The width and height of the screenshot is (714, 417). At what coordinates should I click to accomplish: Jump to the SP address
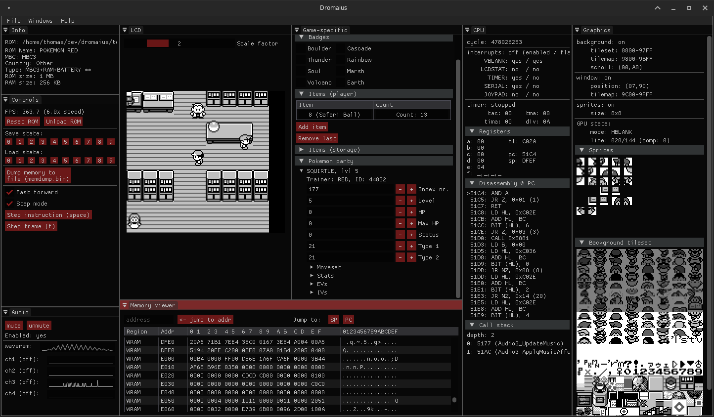[x=334, y=320]
